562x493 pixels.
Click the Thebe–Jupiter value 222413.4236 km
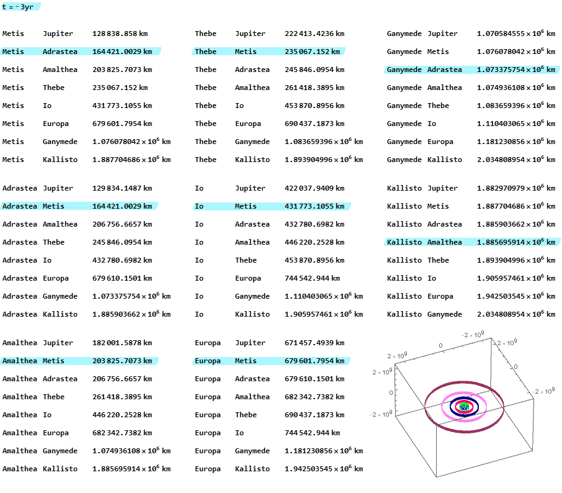314,34
